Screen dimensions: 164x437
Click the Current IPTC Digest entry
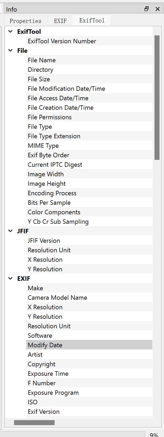click(x=55, y=165)
